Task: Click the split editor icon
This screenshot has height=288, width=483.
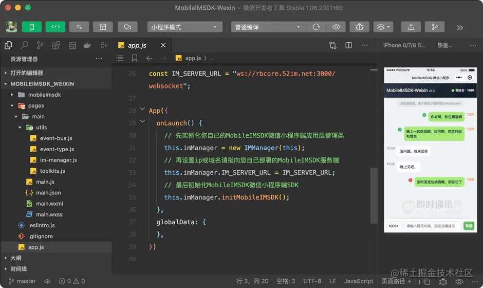Action: [x=348, y=45]
